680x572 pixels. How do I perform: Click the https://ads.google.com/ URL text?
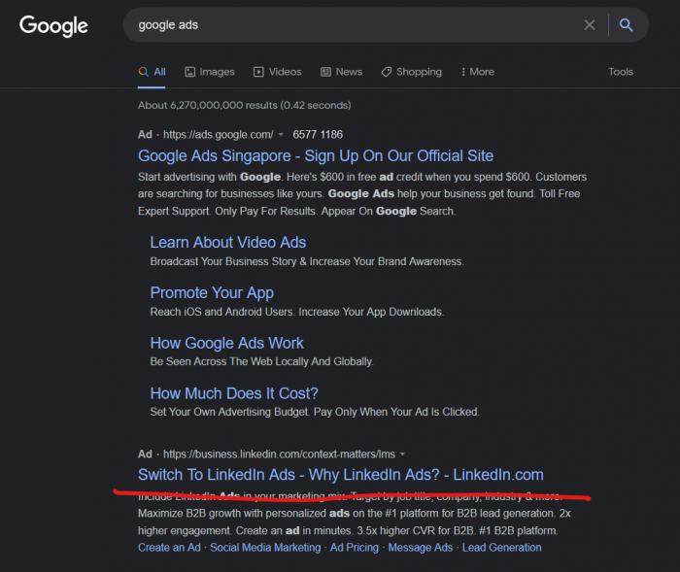pos(219,135)
